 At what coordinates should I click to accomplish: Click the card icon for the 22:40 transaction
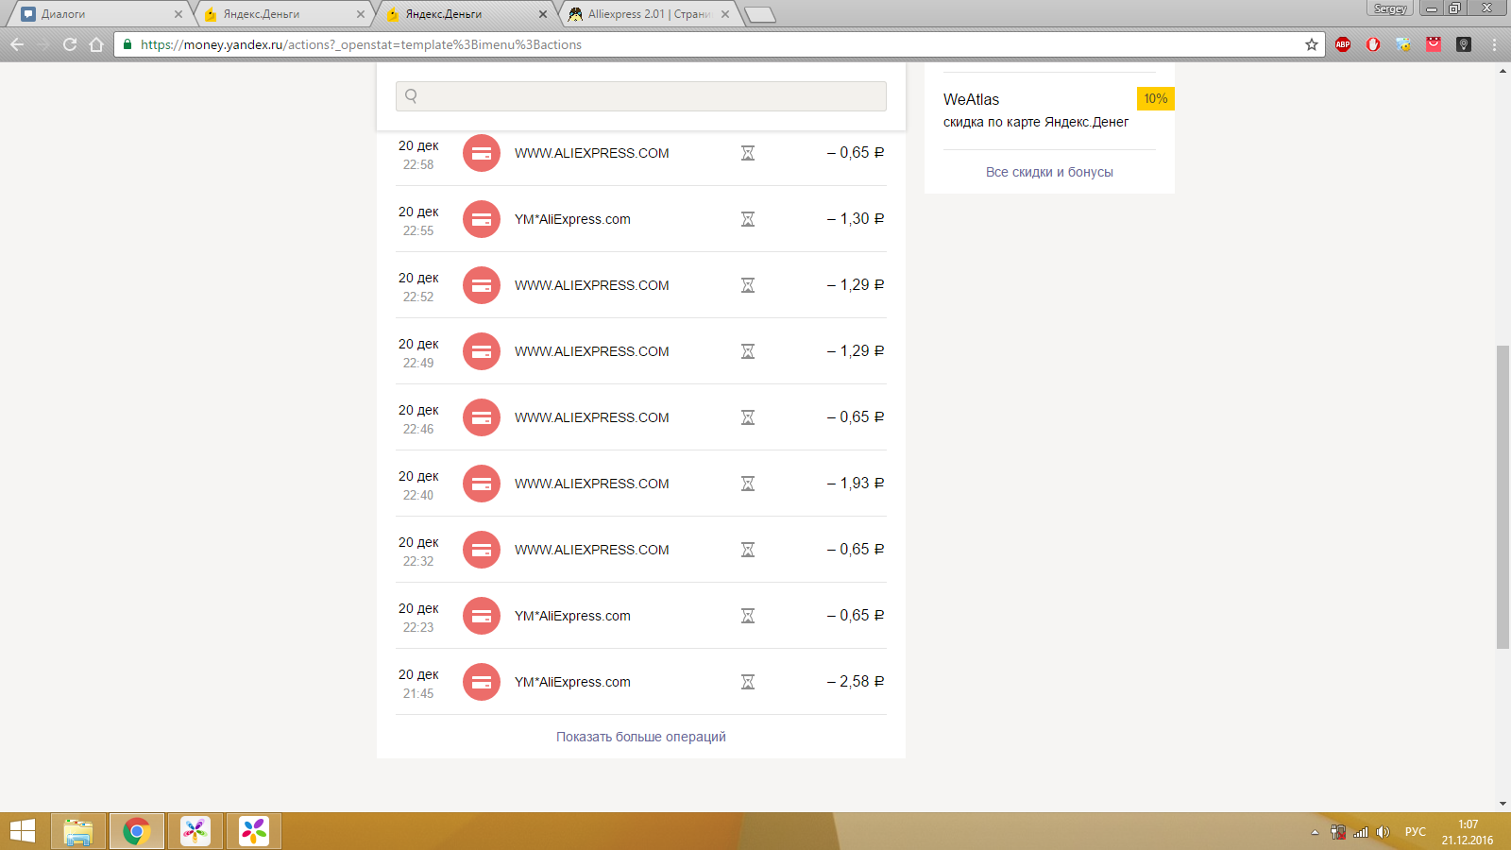pyautogui.click(x=482, y=484)
